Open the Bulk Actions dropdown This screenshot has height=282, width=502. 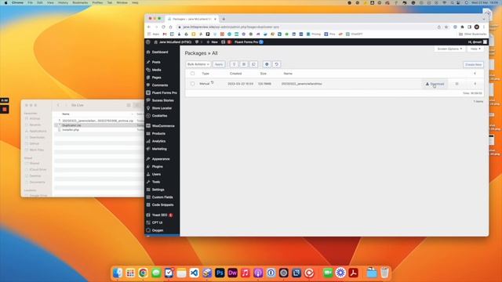click(x=198, y=64)
